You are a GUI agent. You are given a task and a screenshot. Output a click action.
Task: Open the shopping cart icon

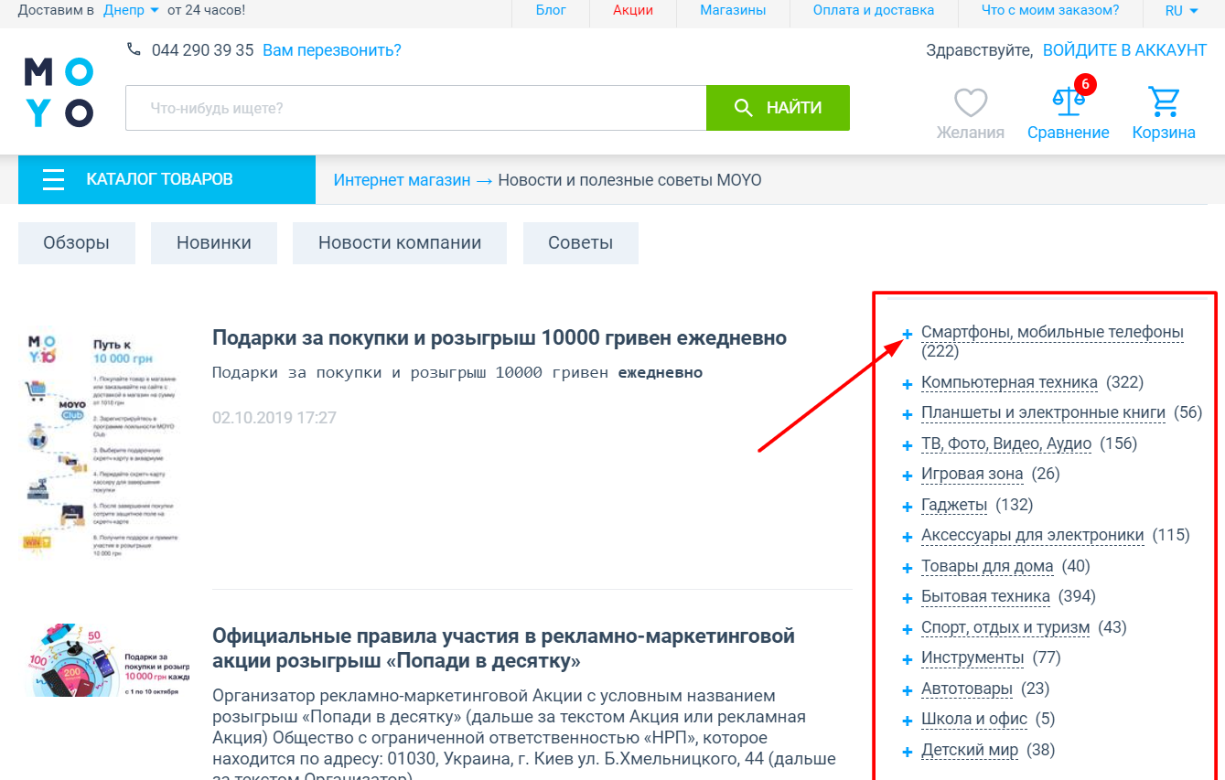[x=1164, y=102]
